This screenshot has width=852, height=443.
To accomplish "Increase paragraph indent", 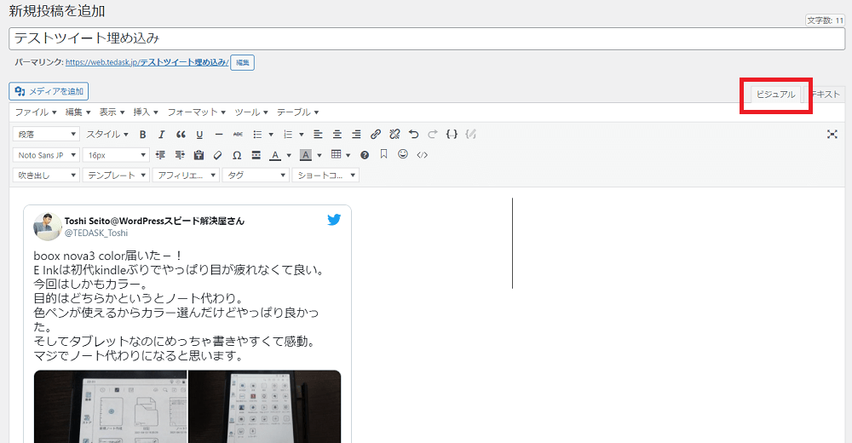I will click(x=180, y=155).
